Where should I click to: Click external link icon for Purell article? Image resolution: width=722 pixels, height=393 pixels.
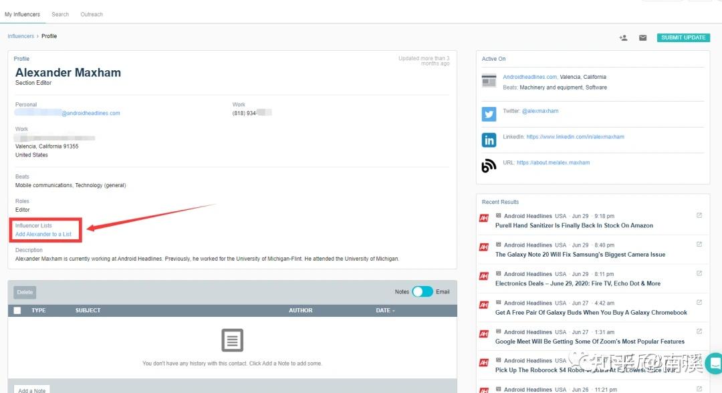699,215
